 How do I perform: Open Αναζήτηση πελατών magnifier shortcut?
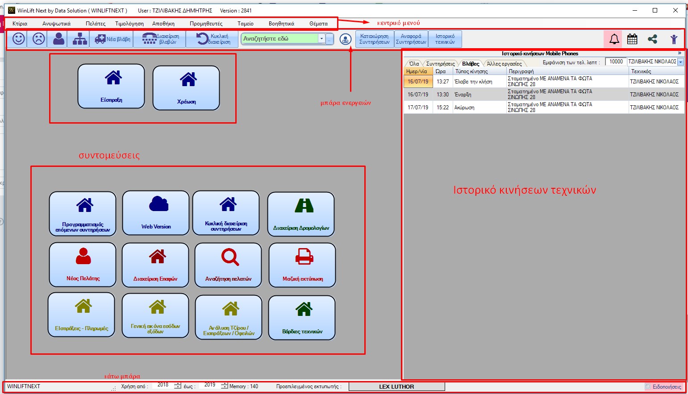click(x=228, y=265)
